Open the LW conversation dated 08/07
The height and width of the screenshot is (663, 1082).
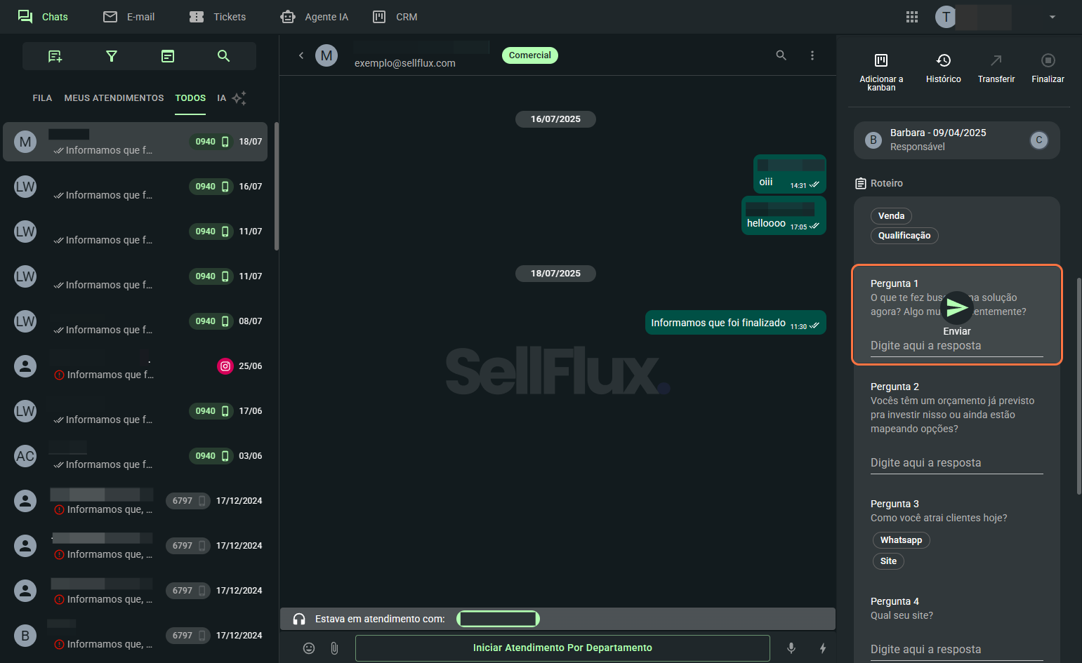[x=136, y=321]
